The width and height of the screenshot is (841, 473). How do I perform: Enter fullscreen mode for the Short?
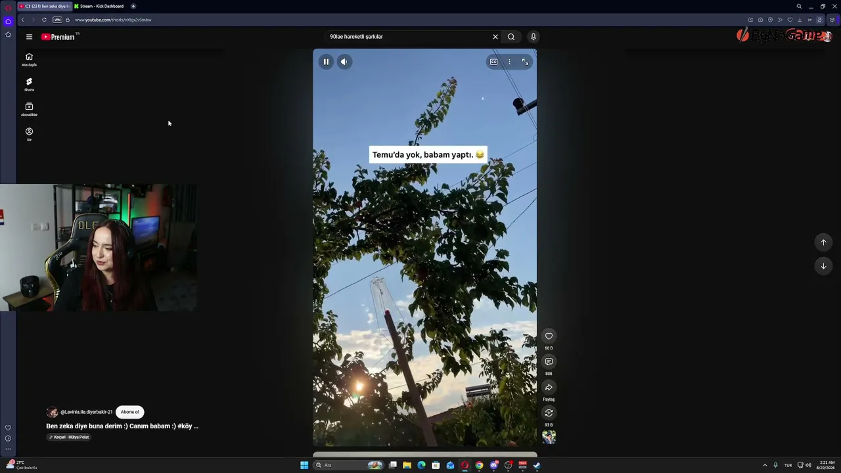(525, 62)
